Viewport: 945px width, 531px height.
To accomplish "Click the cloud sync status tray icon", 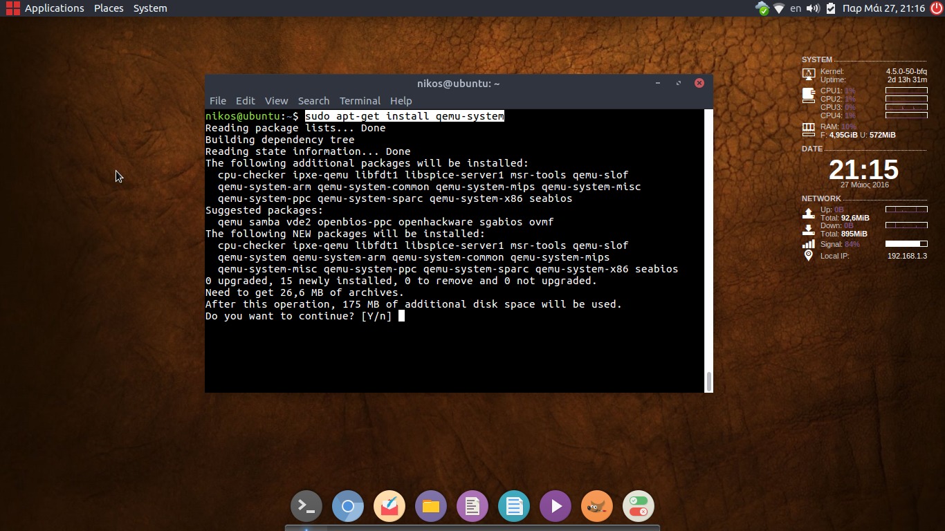I will 762,8.
